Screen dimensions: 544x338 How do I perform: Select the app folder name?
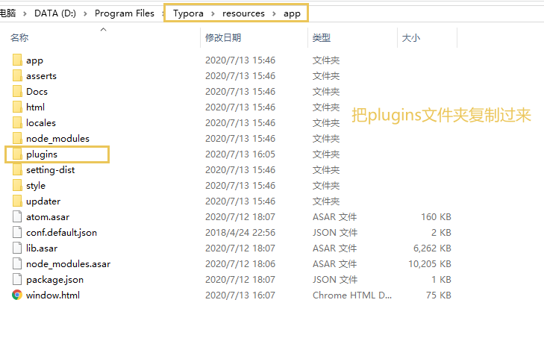[34, 60]
